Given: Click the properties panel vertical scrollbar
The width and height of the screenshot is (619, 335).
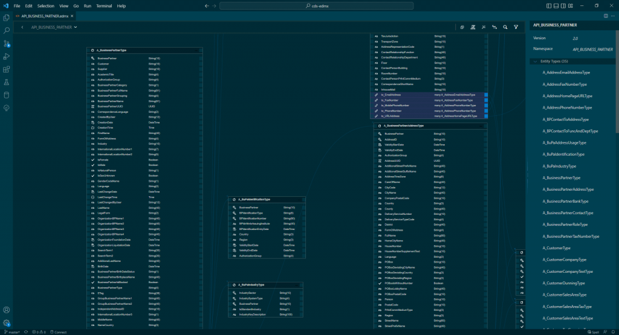Looking at the screenshot, I should (617, 83).
